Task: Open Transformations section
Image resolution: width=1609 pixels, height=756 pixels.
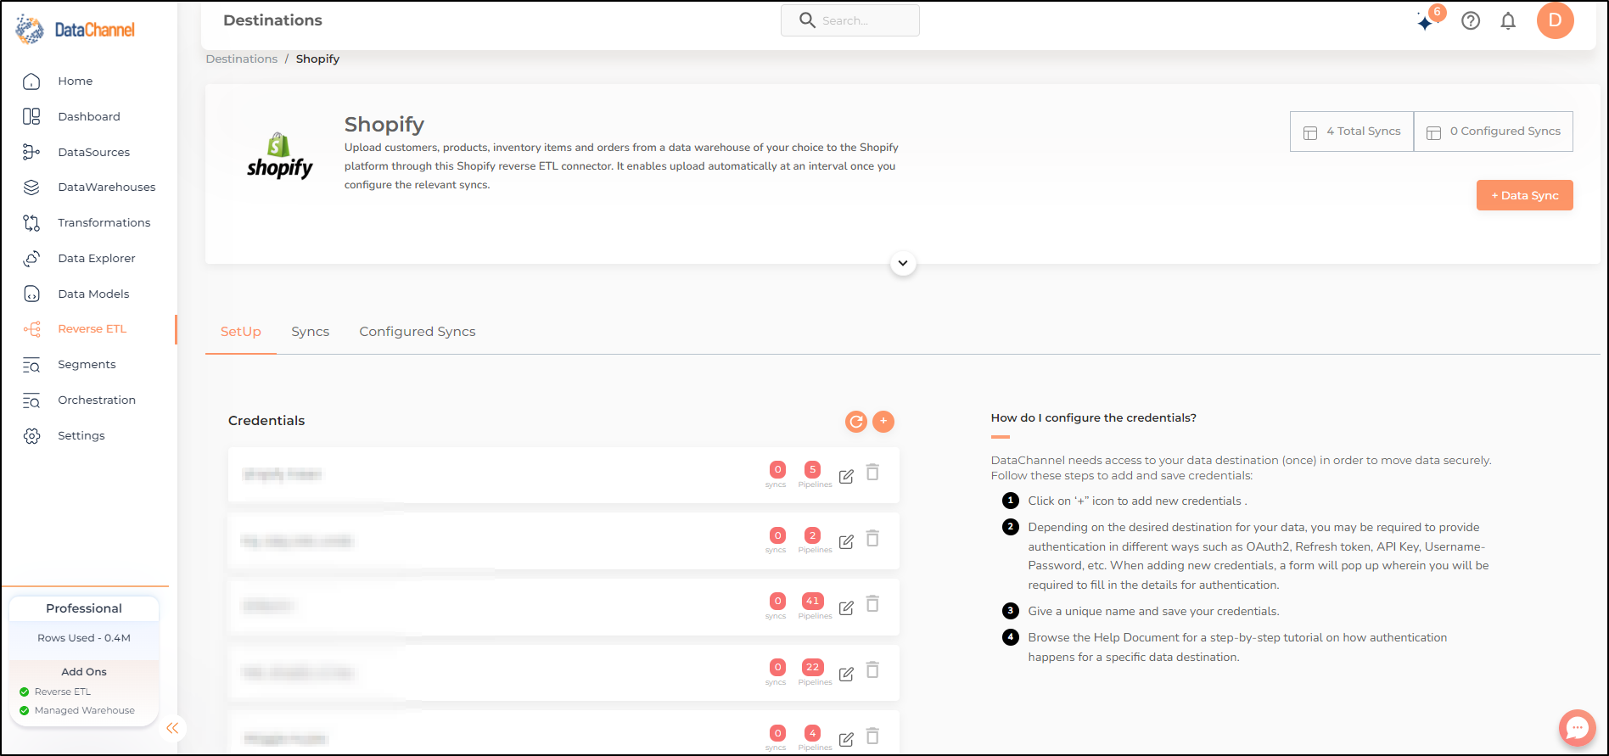Action: (x=104, y=223)
